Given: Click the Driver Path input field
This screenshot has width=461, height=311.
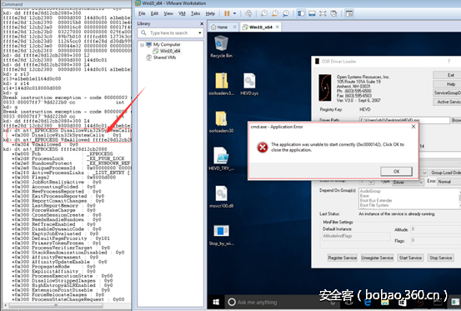Looking at the screenshot, I should pos(404,120).
